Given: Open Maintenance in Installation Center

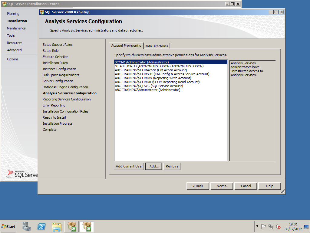Looking at the screenshot, I should coord(16,28).
